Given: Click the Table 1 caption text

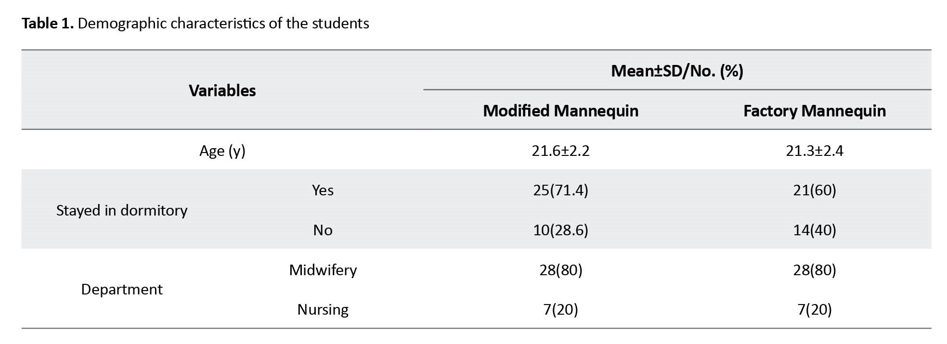Looking at the screenshot, I should coord(195,23).
